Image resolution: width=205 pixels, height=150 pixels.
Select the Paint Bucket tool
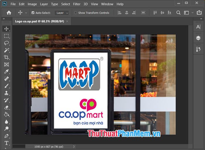coord(6,115)
